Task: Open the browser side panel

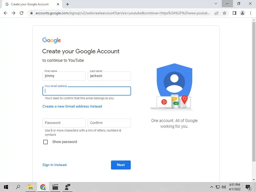Action: point(234,13)
